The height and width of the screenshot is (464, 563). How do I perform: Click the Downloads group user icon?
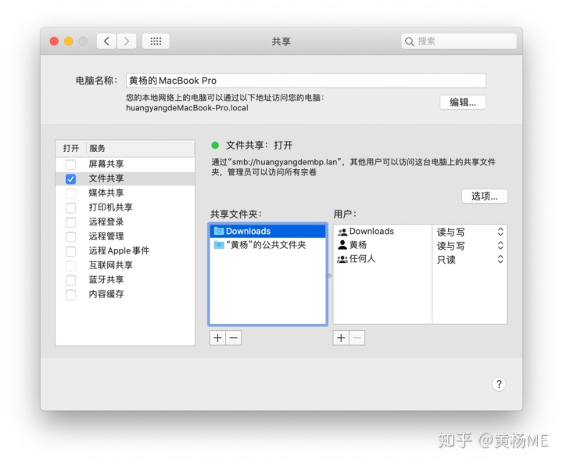[x=342, y=232]
